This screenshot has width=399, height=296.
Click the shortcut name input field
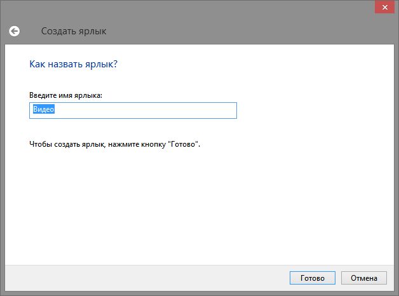(133, 111)
